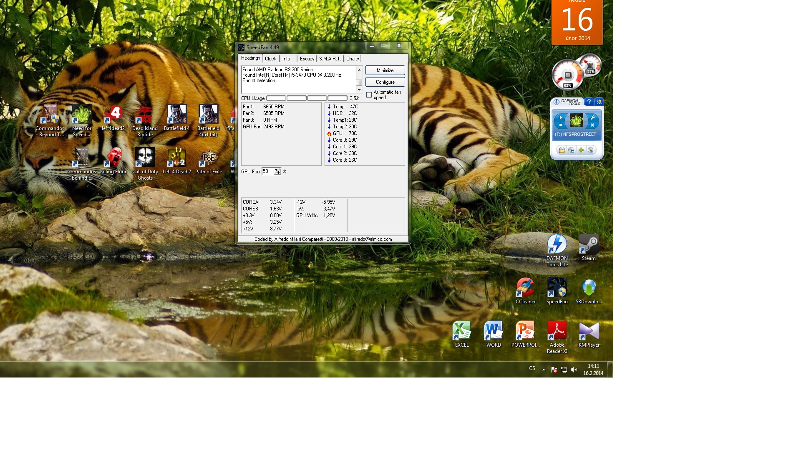This screenshot has width=801, height=450.
Task: Open the Clock tab
Action: (x=270, y=59)
